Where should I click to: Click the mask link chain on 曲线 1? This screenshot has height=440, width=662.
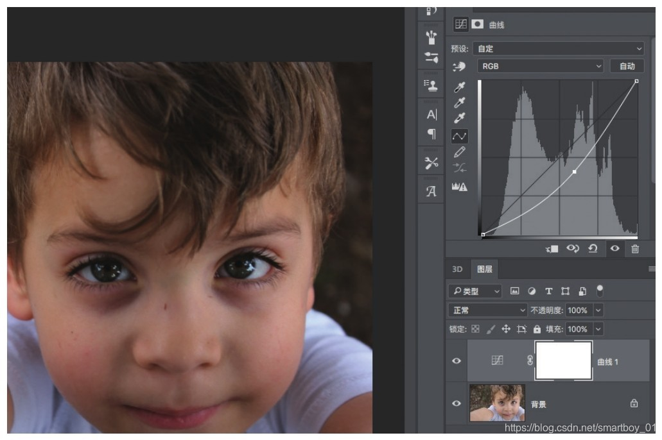click(x=530, y=360)
